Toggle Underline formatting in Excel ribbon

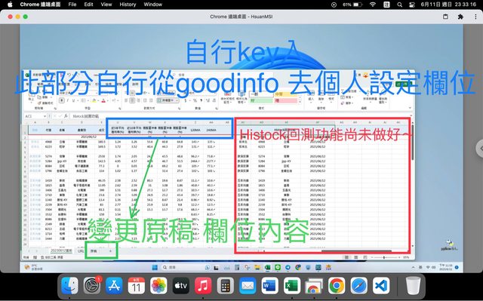pyautogui.click(x=73, y=100)
